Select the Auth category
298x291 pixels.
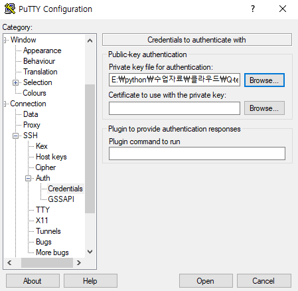tap(43, 178)
